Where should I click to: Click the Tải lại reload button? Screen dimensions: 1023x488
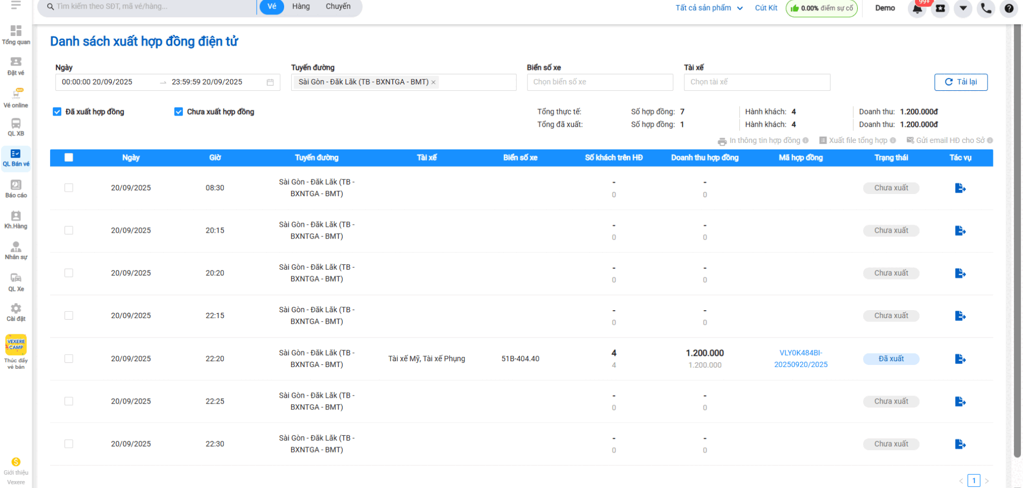[x=961, y=82]
